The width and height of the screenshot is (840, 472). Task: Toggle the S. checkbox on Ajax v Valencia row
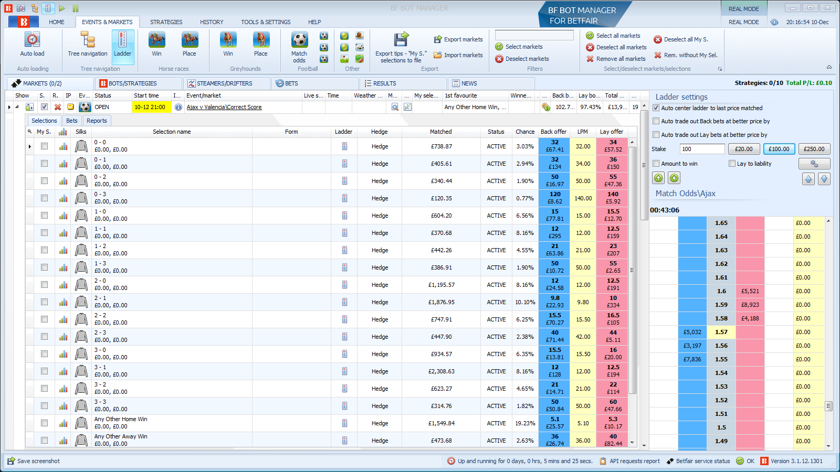click(x=44, y=107)
